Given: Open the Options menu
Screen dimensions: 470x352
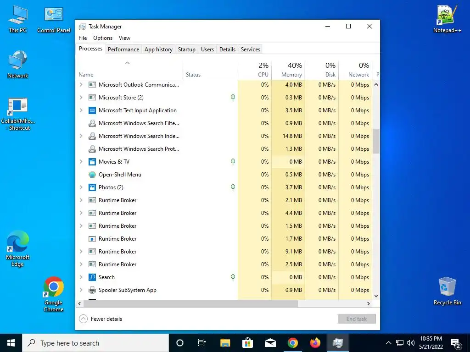Looking at the screenshot, I should (x=103, y=38).
